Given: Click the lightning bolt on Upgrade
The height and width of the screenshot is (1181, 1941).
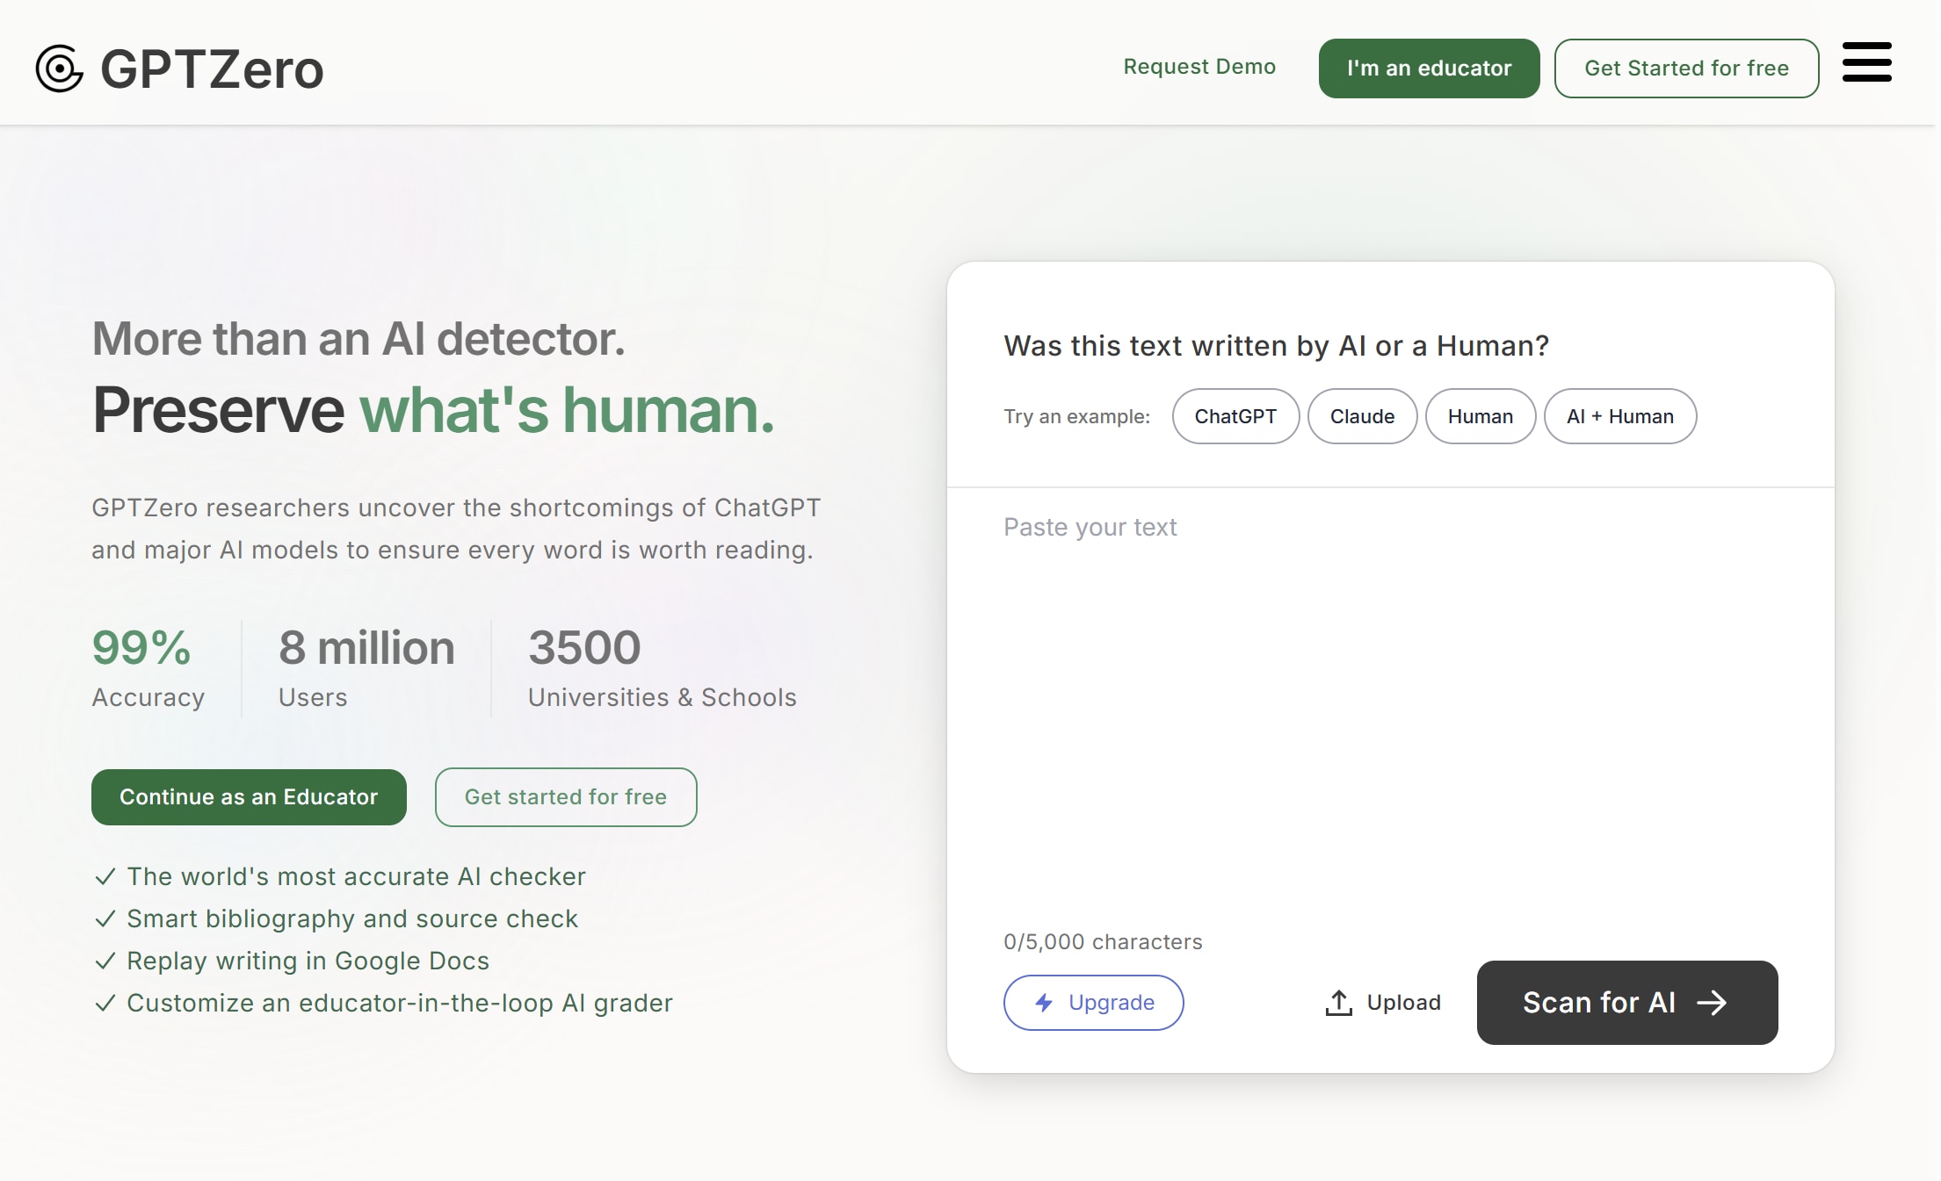Looking at the screenshot, I should (1044, 1003).
